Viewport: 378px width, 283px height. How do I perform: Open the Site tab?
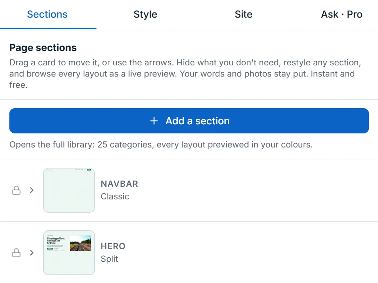tap(243, 14)
